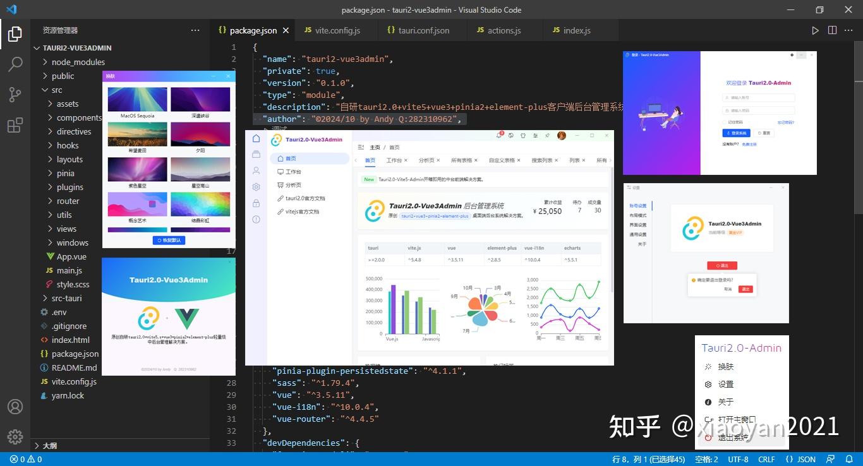The height and width of the screenshot is (466, 863).
Task: Click the Manage gear in VS Code
Action: (x=15, y=436)
